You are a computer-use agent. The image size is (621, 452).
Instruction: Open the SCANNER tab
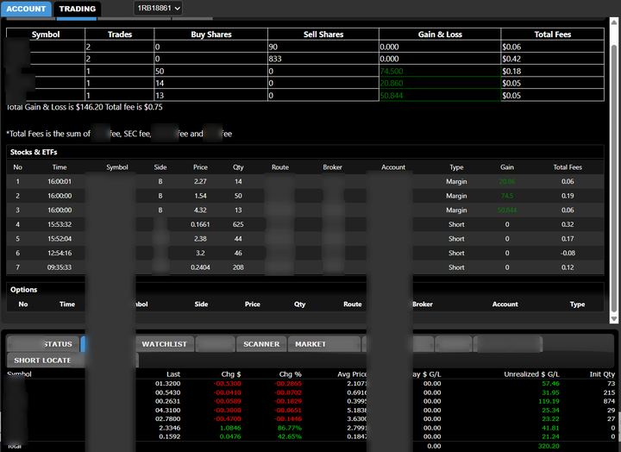261,344
